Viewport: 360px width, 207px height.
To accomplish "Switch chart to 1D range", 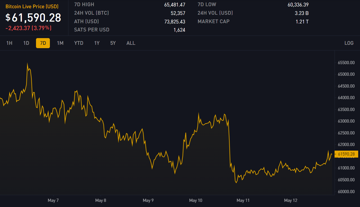I will click(x=26, y=43).
